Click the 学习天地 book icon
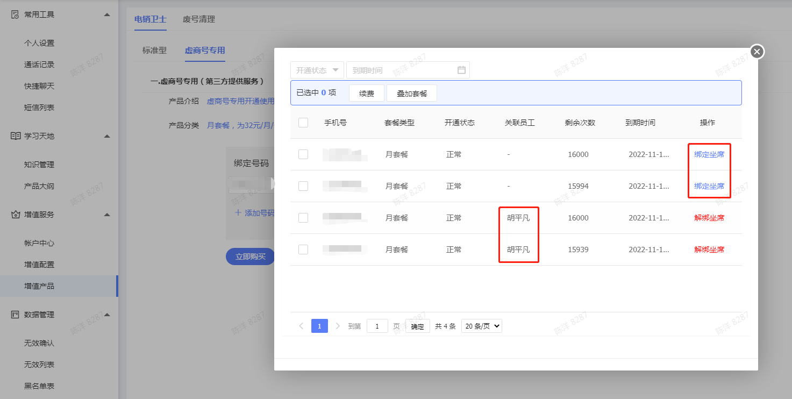 15,136
